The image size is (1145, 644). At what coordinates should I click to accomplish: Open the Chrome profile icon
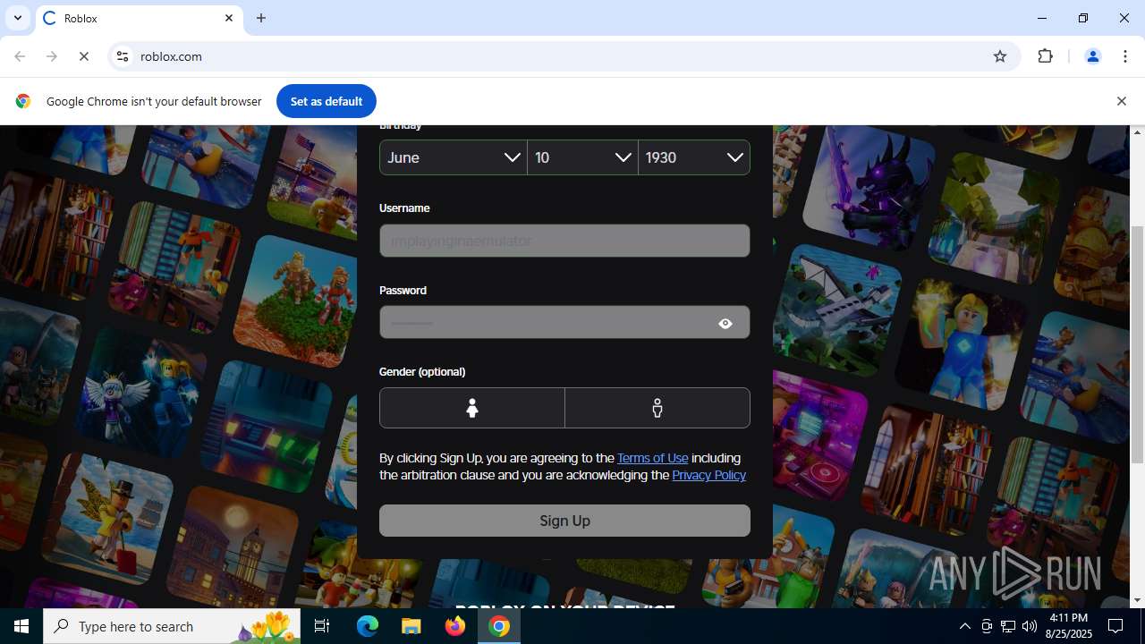pos(1092,56)
